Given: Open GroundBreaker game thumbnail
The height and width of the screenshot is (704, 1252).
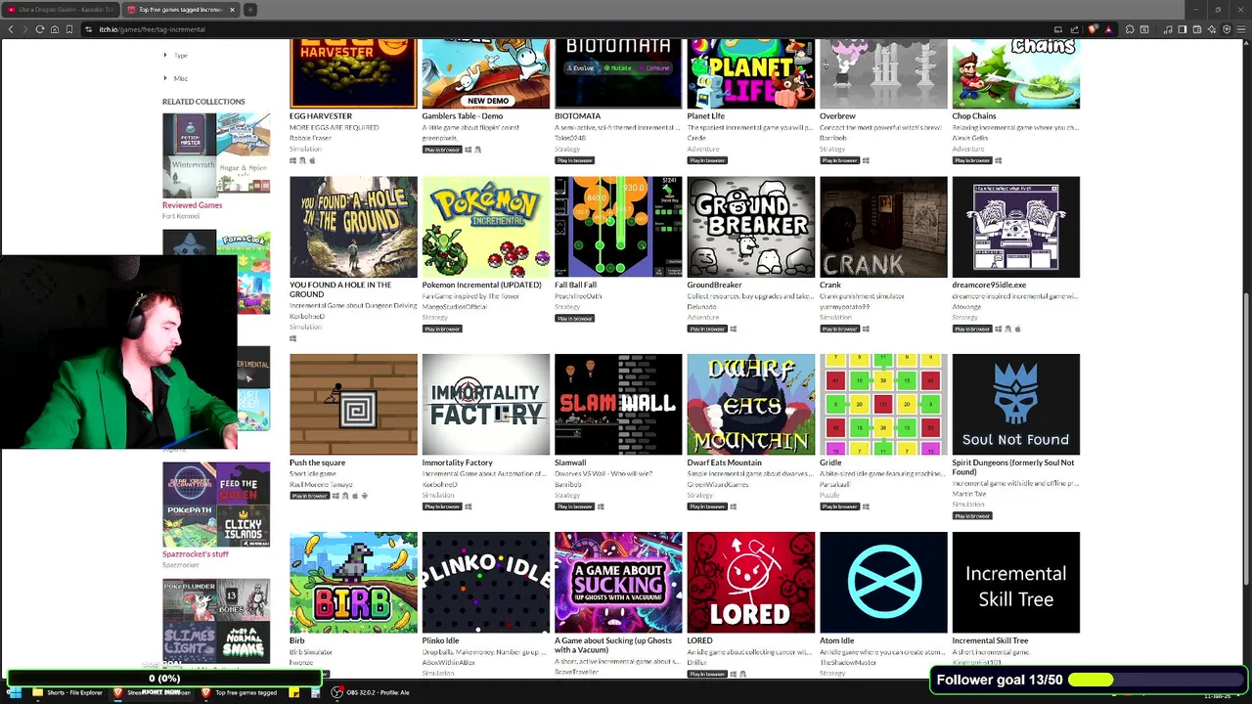Looking at the screenshot, I should [751, 227].
